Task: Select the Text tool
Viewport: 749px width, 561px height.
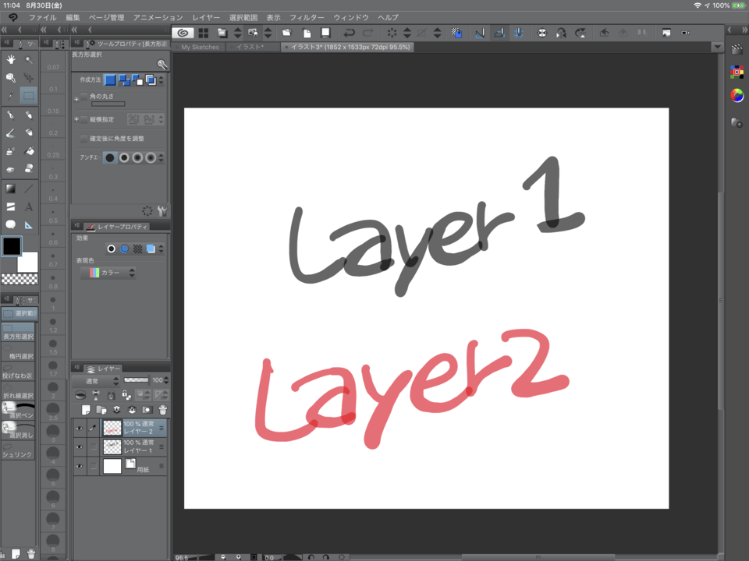Action: pos(29,206)
